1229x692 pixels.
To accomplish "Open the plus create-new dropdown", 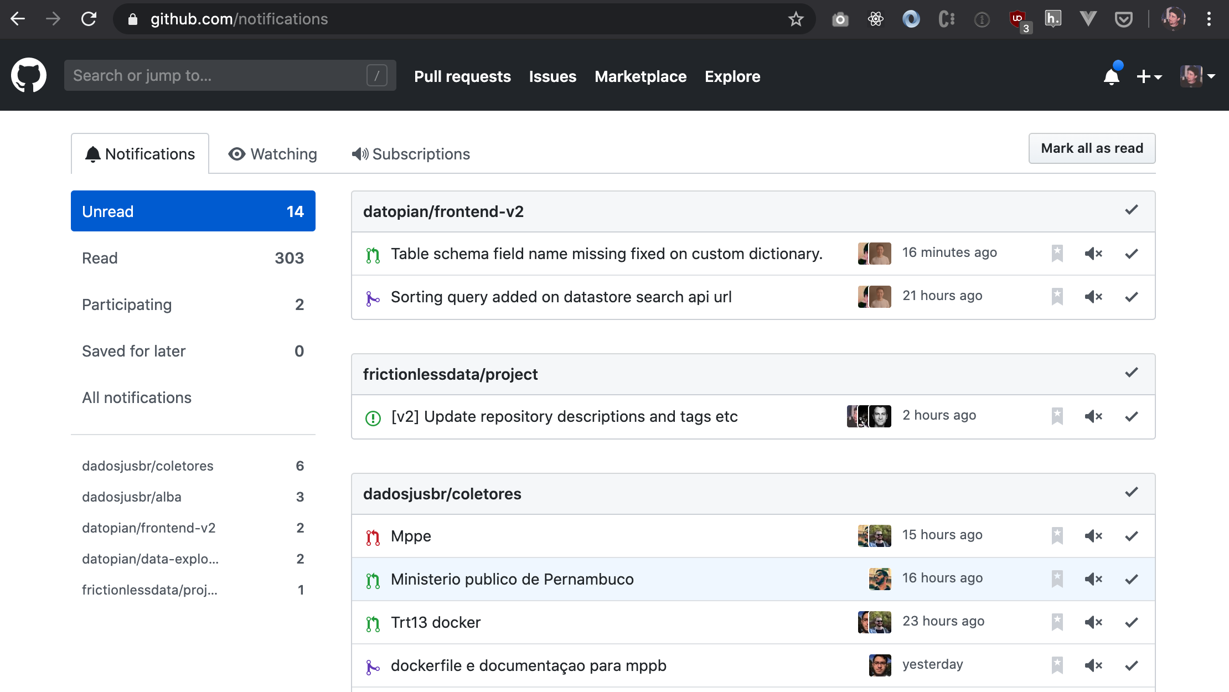I will pos(1149,76).
